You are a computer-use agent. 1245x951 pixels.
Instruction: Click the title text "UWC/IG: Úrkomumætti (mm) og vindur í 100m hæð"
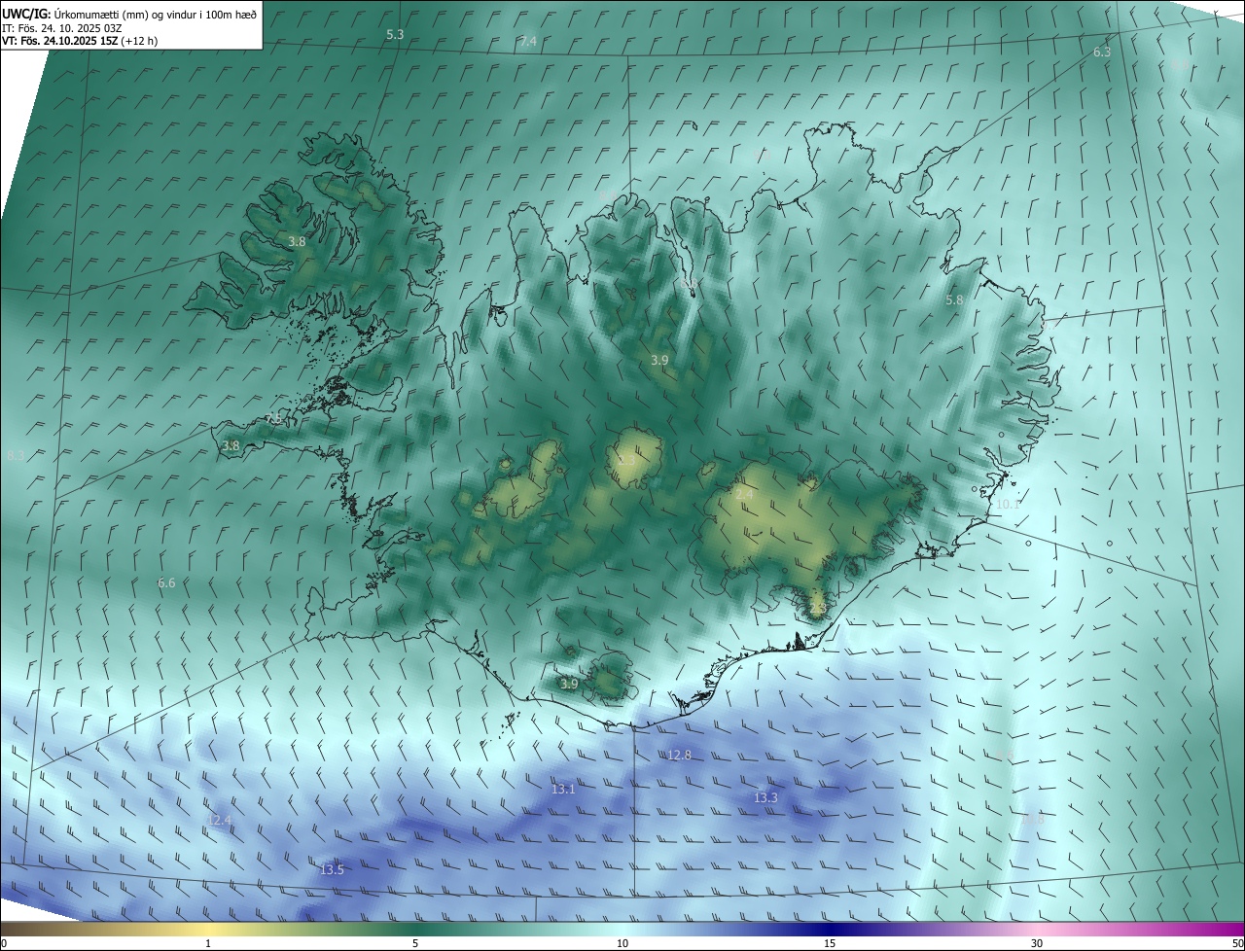coord(129,14)
